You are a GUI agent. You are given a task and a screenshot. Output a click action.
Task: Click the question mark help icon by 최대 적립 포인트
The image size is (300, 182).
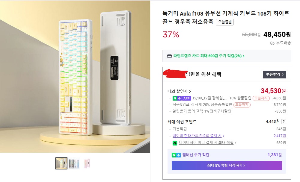pyautogui.click(x=284, y=122)
